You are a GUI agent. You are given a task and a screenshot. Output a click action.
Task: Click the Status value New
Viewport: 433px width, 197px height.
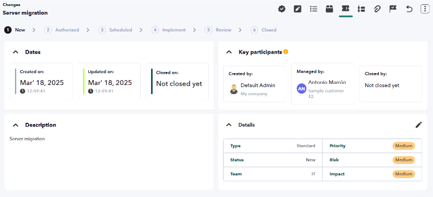tap(310, 160)
